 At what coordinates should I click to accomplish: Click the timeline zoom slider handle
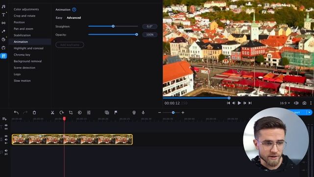[x=173, y=113]
